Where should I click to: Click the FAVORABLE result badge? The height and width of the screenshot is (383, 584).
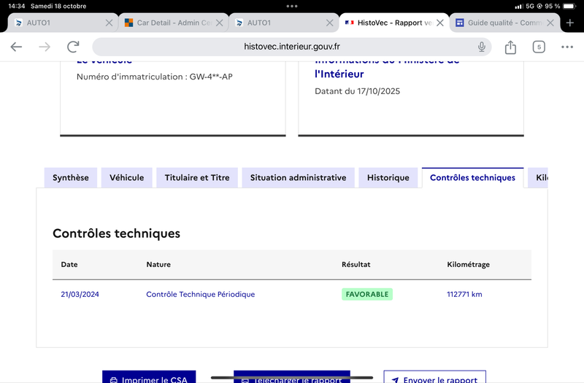[x=367, y=295]
